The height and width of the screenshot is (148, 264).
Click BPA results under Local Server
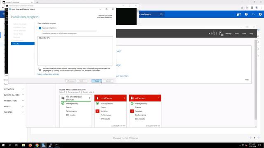[105, 119]
